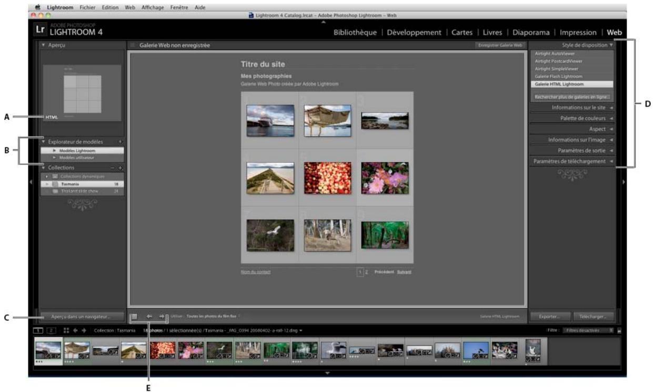This screenshot has width=655, height=392.
Task: Open the secondary window display 2
Action: tap(51, 331)
